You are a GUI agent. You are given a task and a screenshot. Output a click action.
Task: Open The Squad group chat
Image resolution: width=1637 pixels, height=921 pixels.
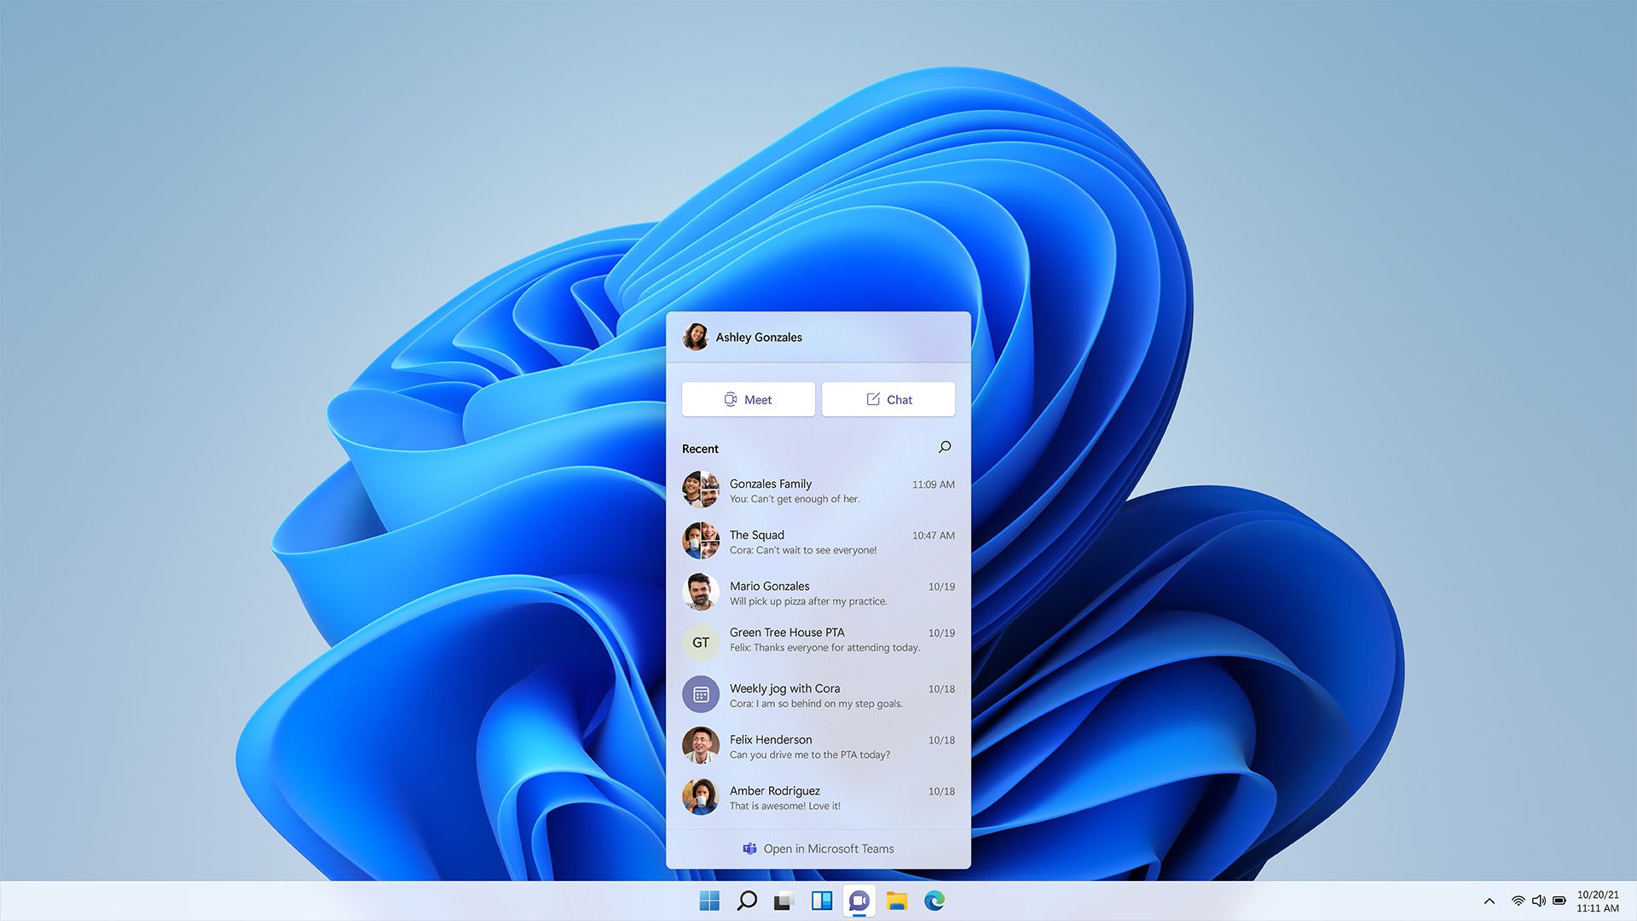[x=818, y=541]
